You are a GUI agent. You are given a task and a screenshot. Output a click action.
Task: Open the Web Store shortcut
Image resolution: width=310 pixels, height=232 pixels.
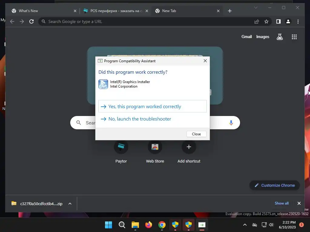(x=155, y=152)
